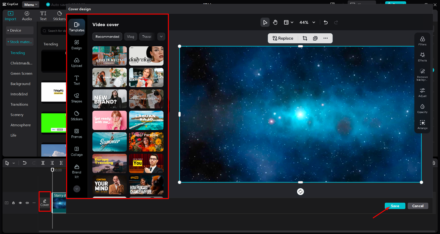
Task: Mute the timeline track audio
Action: pyautogui.click(x=27, y=203)
